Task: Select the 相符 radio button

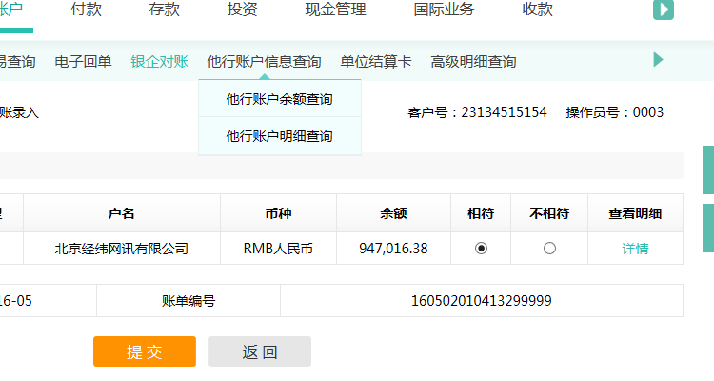Action: click(481, 249)
